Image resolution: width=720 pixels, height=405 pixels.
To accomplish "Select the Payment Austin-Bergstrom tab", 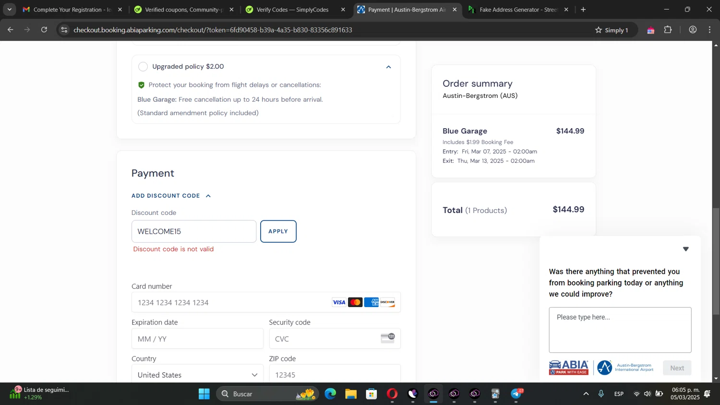I will pyautogui.click(x=407, y=10).
